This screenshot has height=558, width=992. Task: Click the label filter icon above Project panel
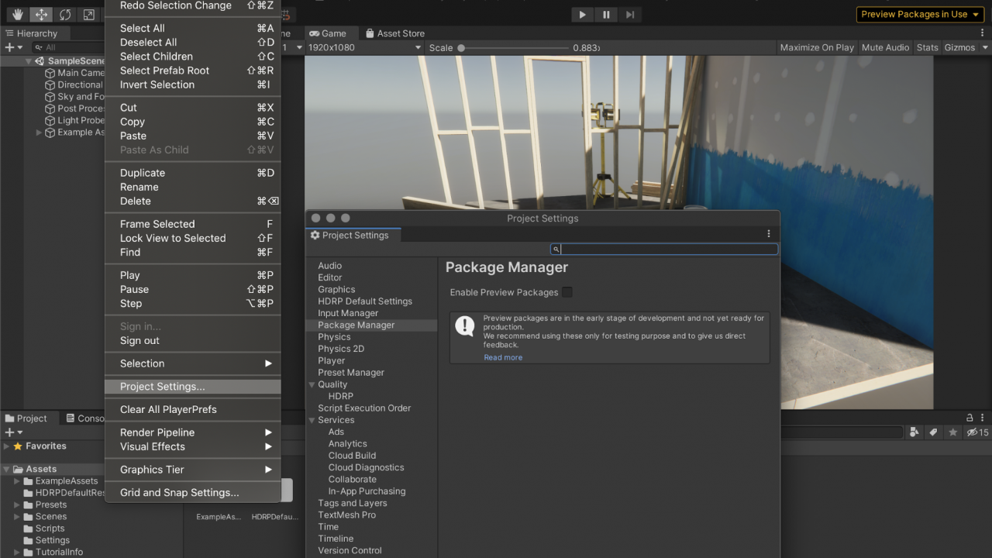tap(932, 432)
